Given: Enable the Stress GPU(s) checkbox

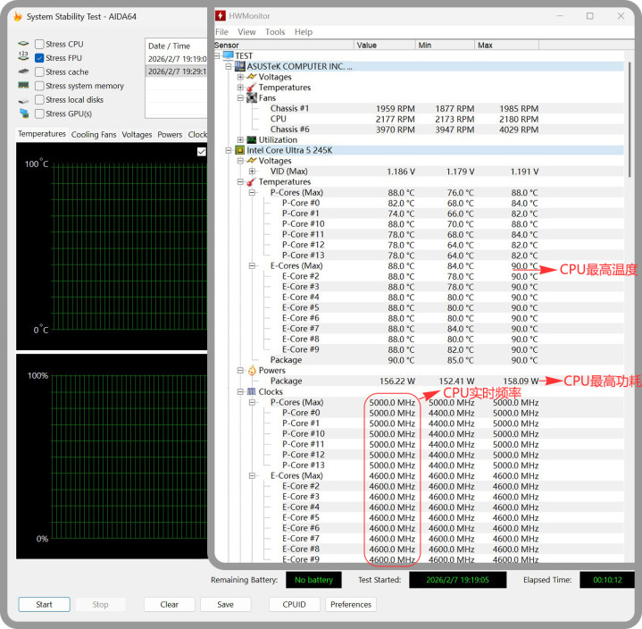Looking at the screenshot, I should click(x=39, y=113).
